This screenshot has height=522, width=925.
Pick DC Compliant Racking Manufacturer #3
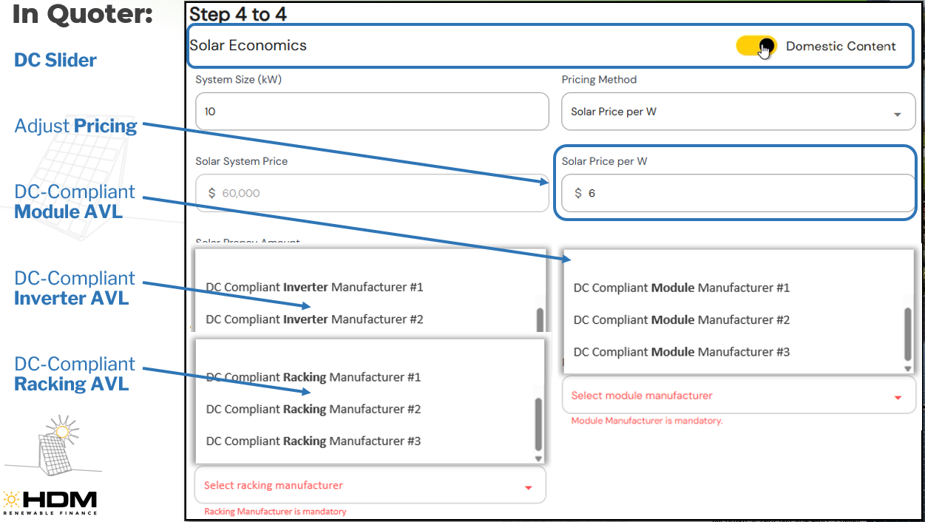(314, 441)
